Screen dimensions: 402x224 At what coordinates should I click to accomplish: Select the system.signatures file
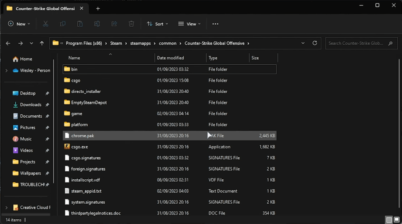(x=170, y=202)
